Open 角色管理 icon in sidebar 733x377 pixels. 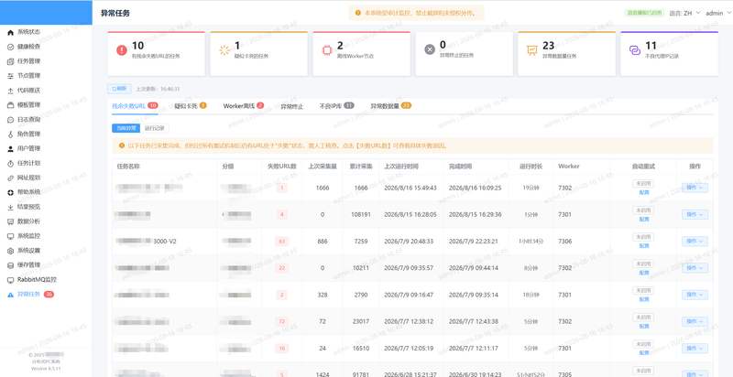[10, 134]
